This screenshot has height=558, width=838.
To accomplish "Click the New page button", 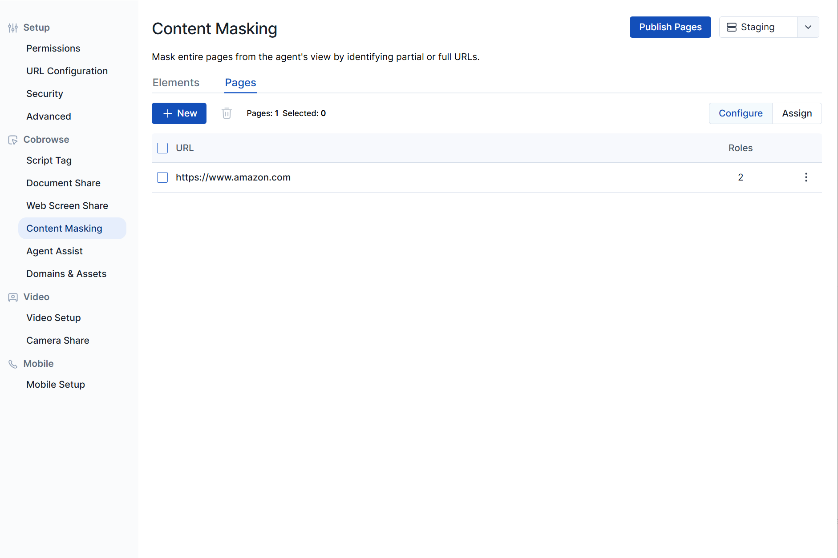I will (x=179, y=113).
